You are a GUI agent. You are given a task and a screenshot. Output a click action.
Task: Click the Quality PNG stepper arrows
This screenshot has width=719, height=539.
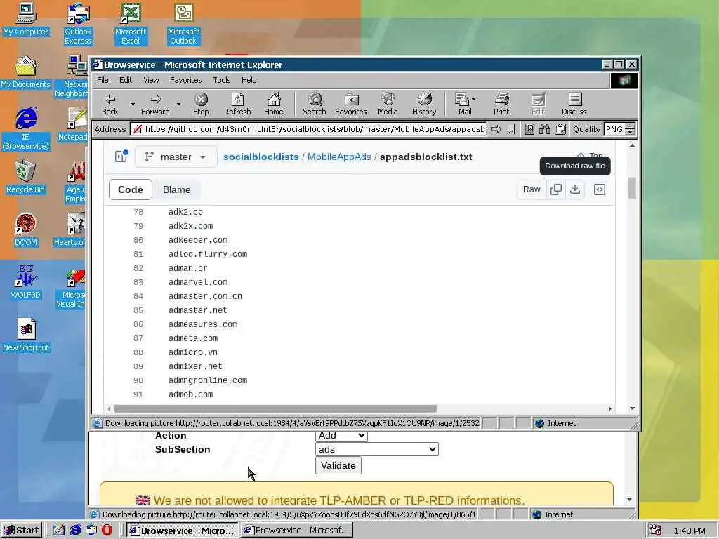631,129
